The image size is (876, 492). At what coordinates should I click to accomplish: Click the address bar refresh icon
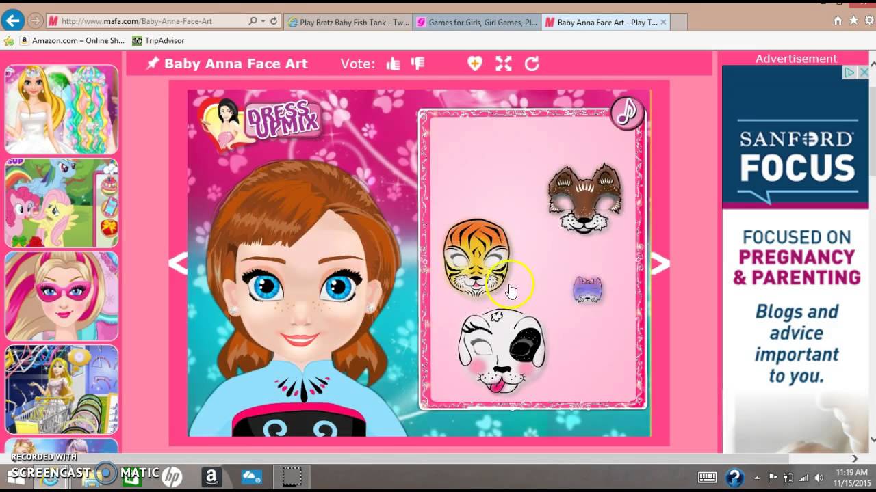274,21
